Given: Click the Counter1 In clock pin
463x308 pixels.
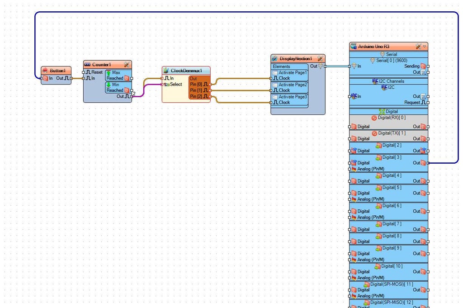Looking at the screenshot, I should (x=83, y=78).
